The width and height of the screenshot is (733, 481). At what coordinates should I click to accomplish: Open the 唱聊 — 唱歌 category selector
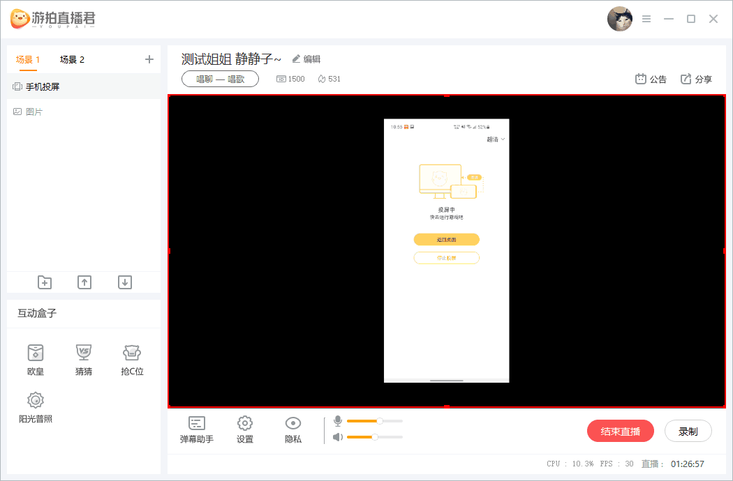coord(220,79)
